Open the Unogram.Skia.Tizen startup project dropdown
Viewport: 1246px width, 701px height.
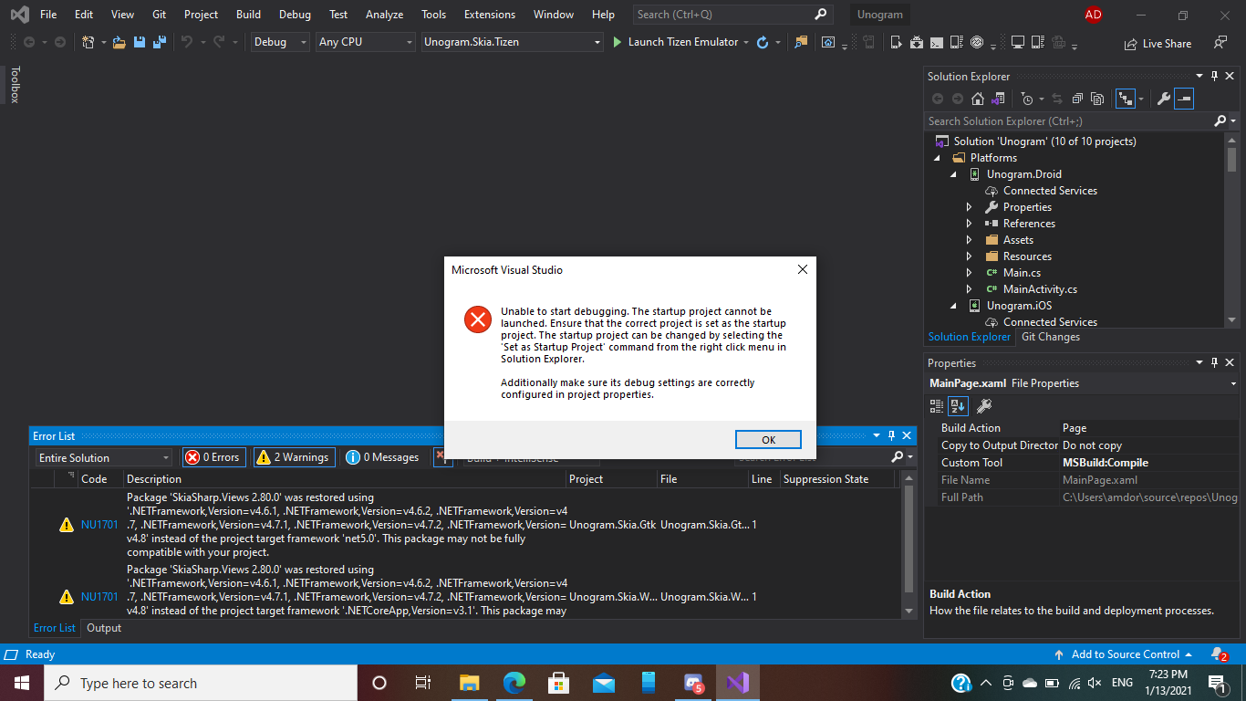(x=513, y=42)
